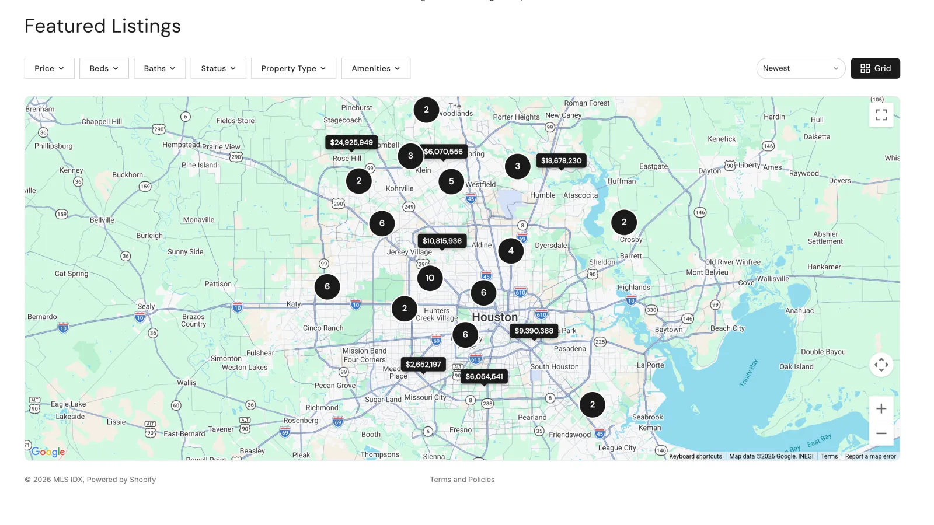Switch to Grid view
The height and width of the screenshot is (525, 934).
(875, 68)
